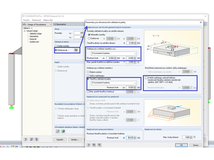Viewport: 214px width, 160px height.
Task: Open the foundation dimensioning parameters icon next to Dimenzovat
Action: pyautogui.click(x=76, y=50)
